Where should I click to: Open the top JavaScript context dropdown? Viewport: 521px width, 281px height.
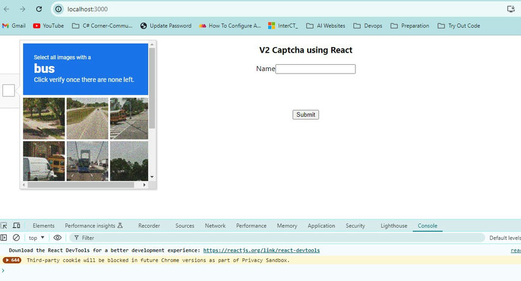tap(37, 238)
